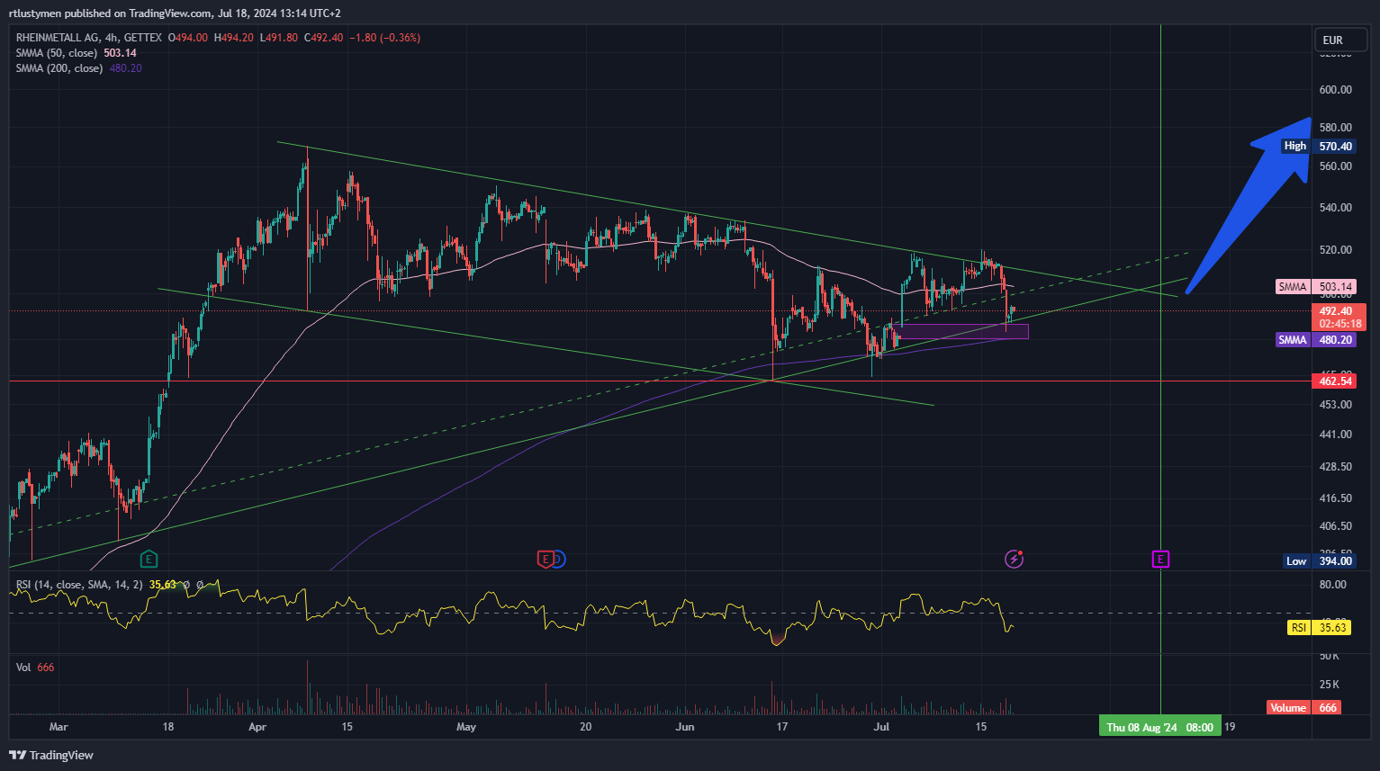Click the RSI 80.00 scale value
The image size is (1380, 771).
click(x=1332, y=585)
